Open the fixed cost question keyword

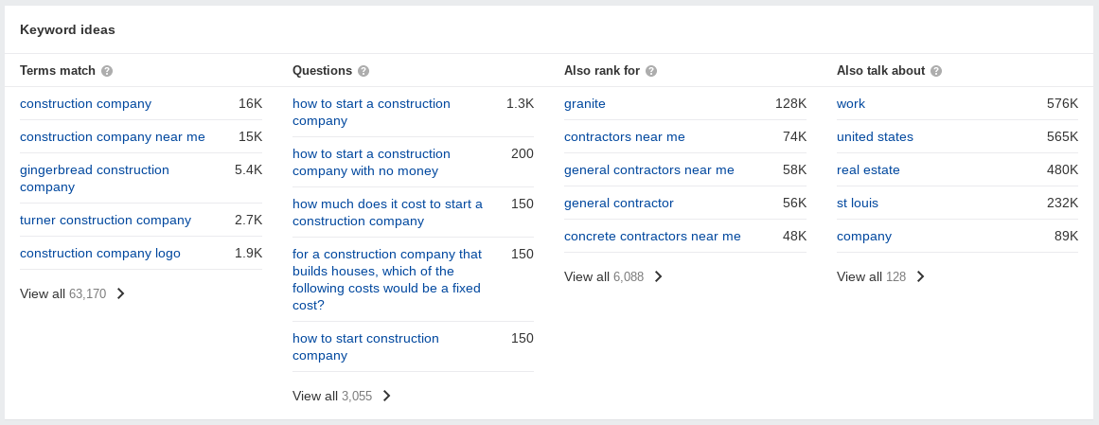click(x=387, y=279)
